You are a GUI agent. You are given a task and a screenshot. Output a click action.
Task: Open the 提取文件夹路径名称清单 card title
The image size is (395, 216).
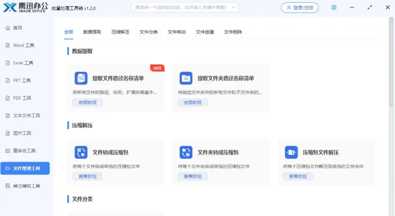coord(225,78)
